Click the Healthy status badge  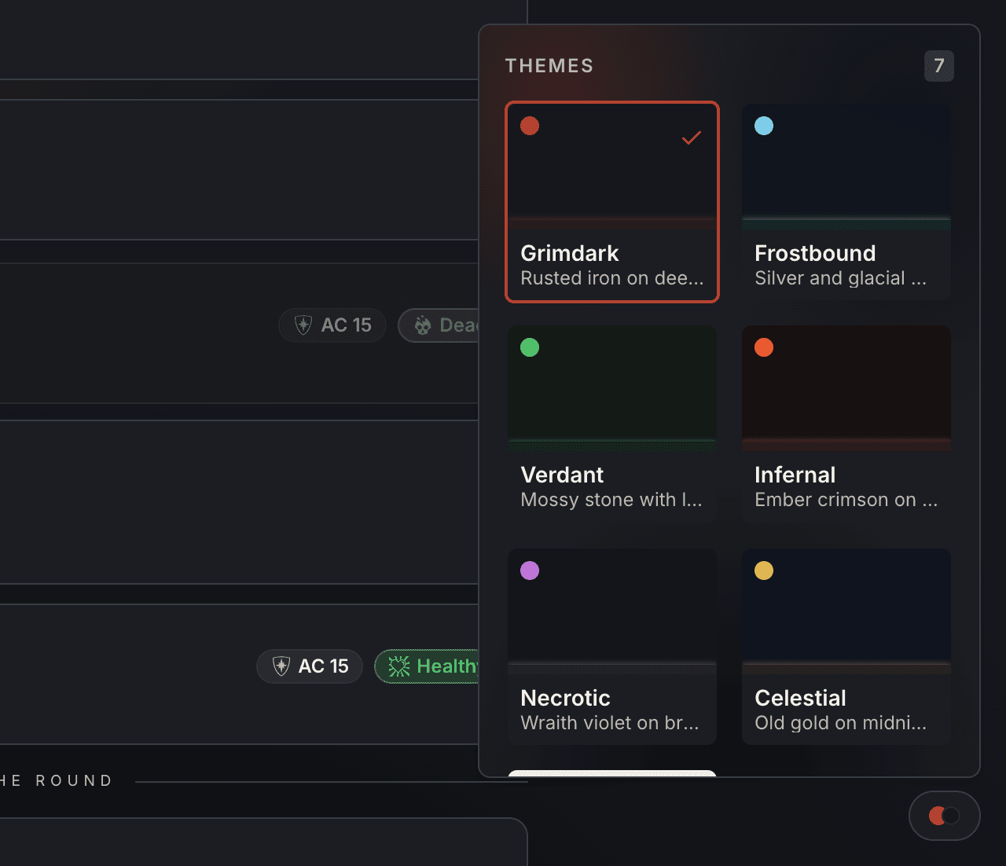click(427, 666)
